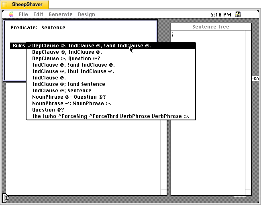Viewport: 261px width, 205px height.
Task: Choose rule starting '!he !who #ForceSing'
Action: click(x=111, y=116)
